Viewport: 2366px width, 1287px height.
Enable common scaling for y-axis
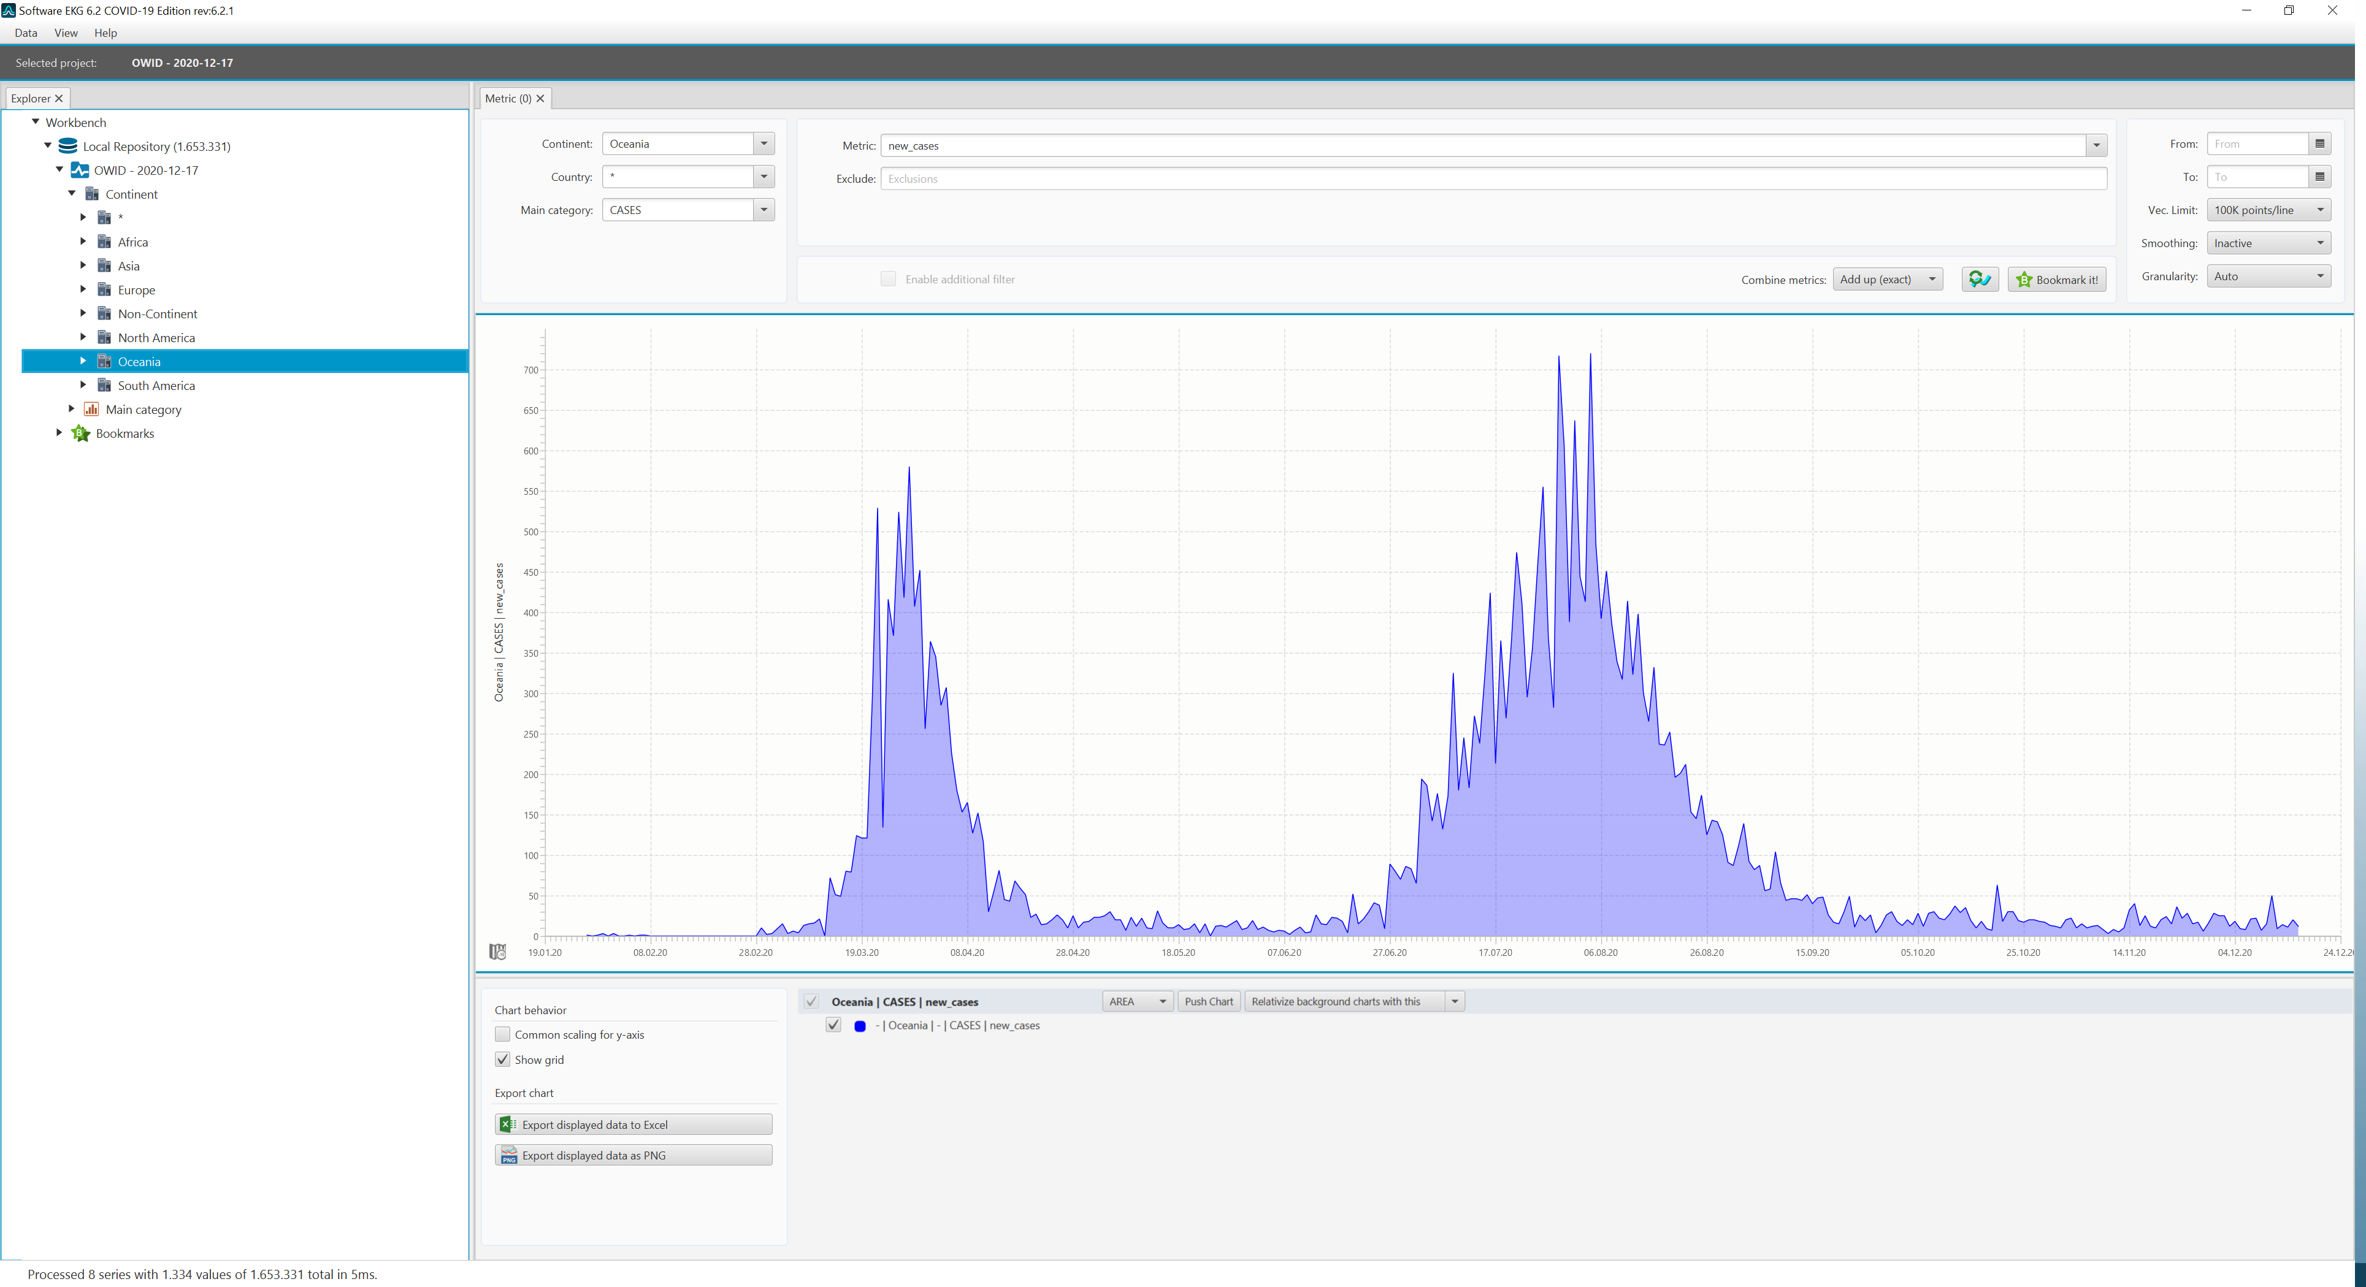point(502,1034)
